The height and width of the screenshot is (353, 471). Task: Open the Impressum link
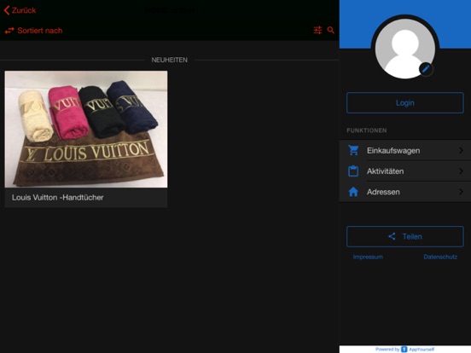pos(368,257)
